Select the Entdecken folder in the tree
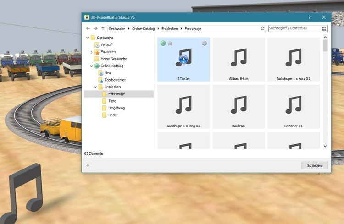 (110, 87)
